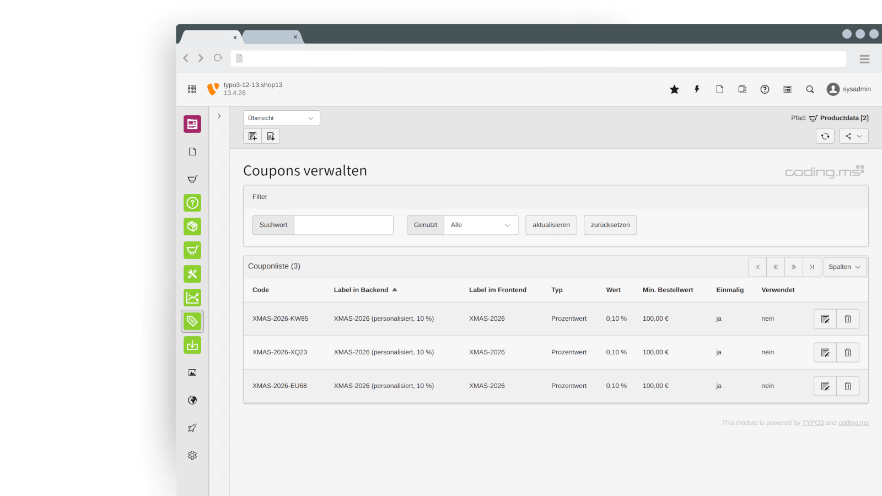Switch to the second browser tab

pos(272,37)
